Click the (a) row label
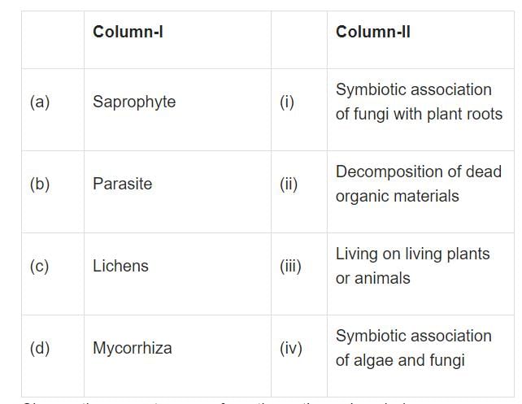The image size is (522, 404). [x=53, y=110]
